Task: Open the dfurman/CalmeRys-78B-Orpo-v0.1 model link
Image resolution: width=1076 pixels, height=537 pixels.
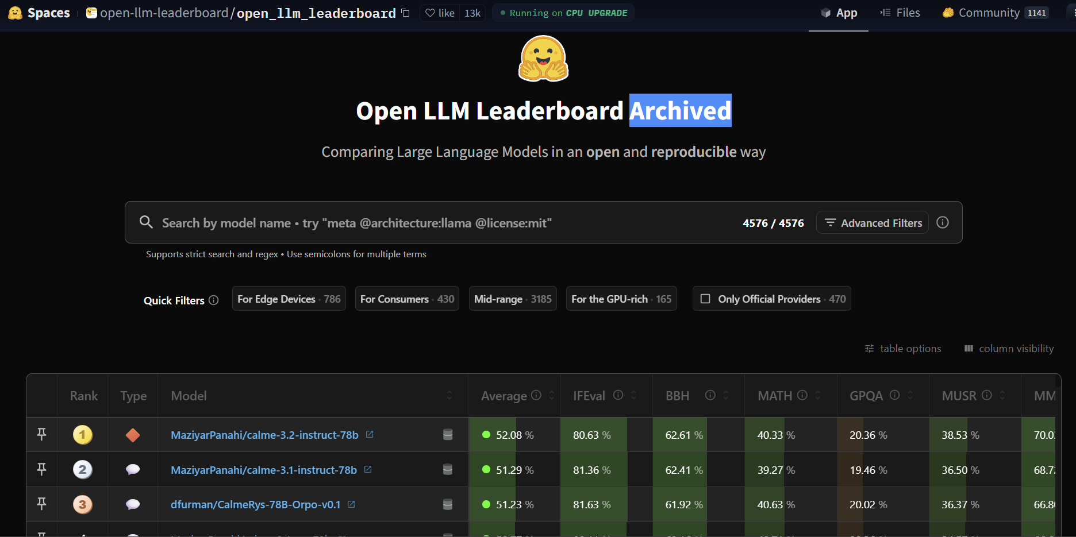Action: pyautogui.click(x=256, y=504)
